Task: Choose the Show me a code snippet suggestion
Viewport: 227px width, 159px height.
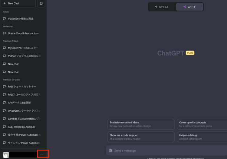Action: click(x=141, y=137)
